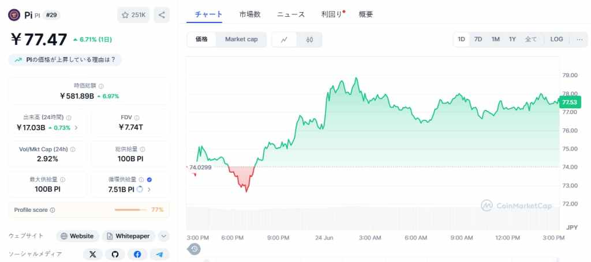This screenshot has width=591, height=262.
Task: Switch to the ニュース tab
Action: click(x=291, y=14)
